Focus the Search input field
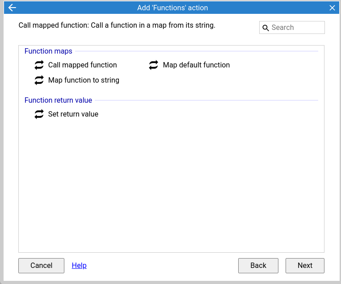This screenshot has height=284, width=341. click(292, 28)
